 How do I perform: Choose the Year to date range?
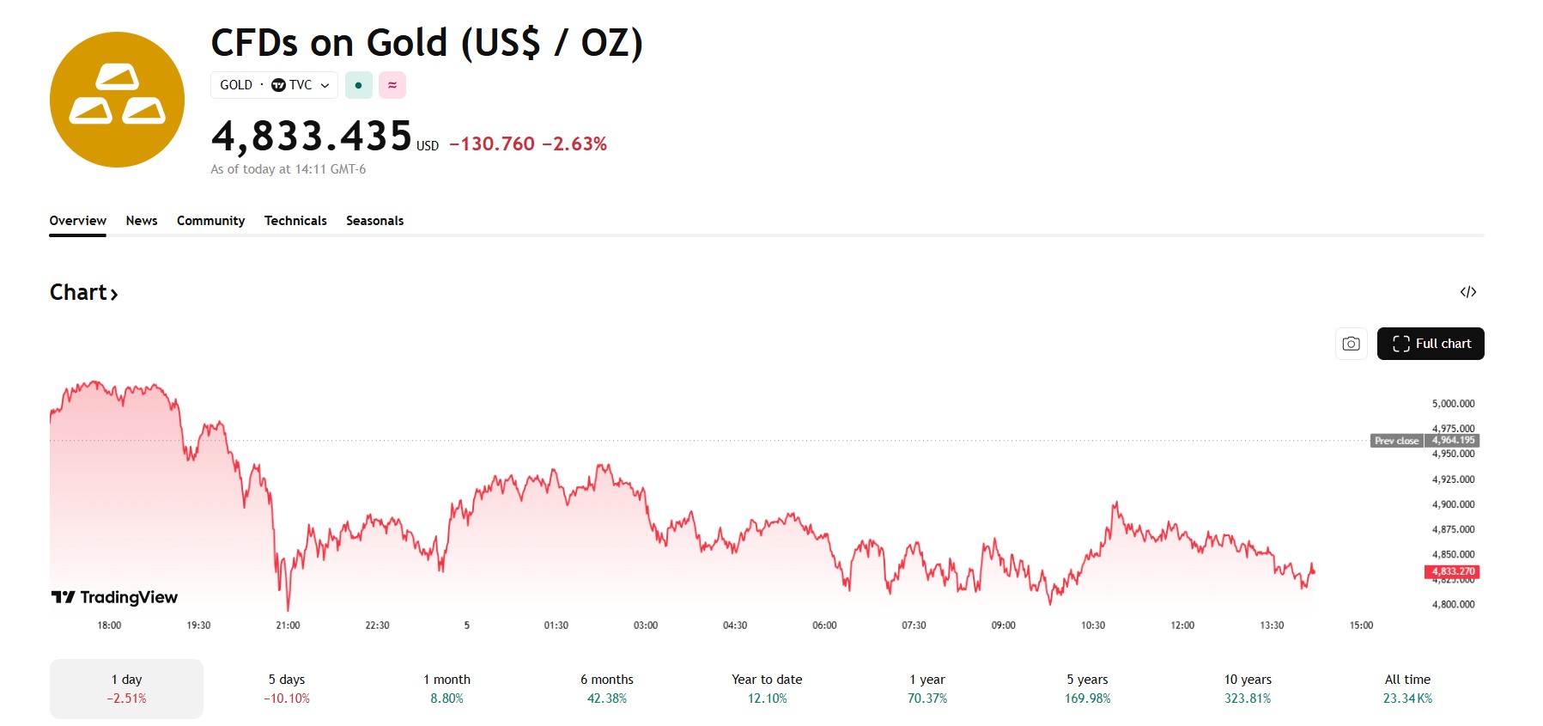tap(767, 688)
